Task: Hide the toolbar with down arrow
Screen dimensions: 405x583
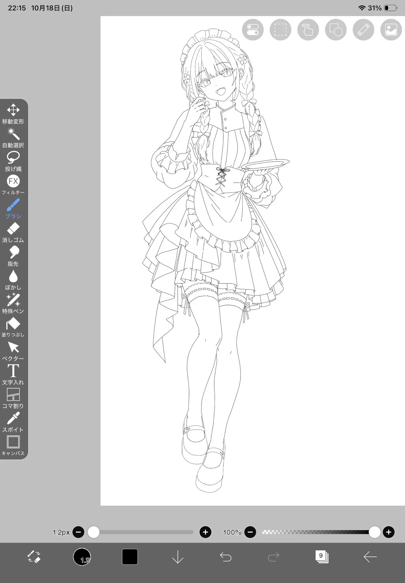Action: [x=178, y=557]
